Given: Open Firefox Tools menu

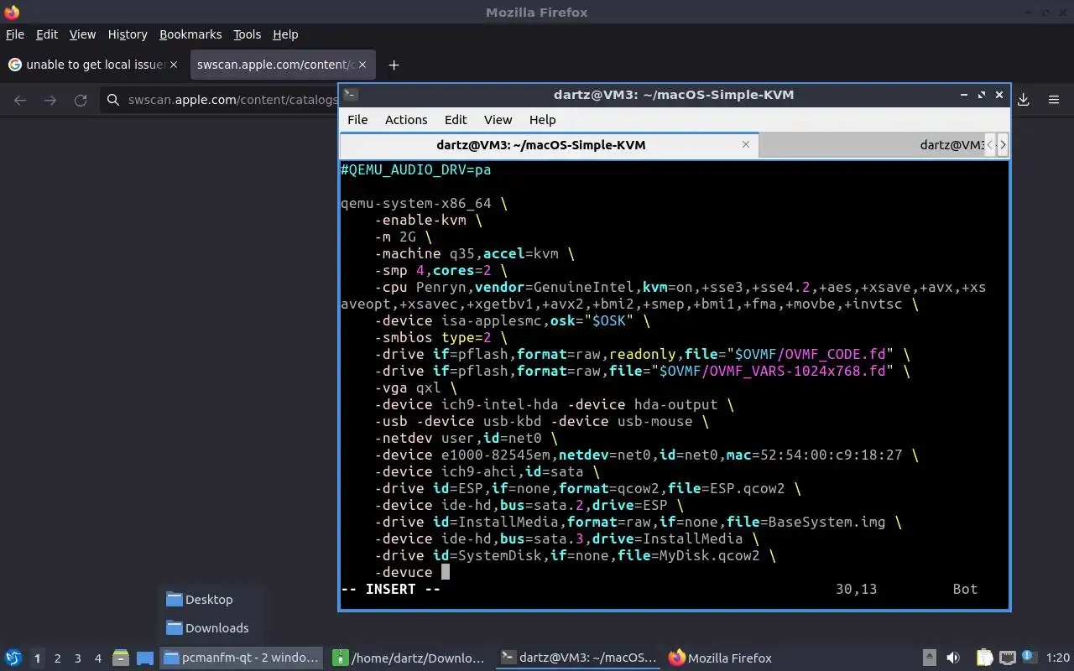Looking at the screenshot, I should point(248,34).
